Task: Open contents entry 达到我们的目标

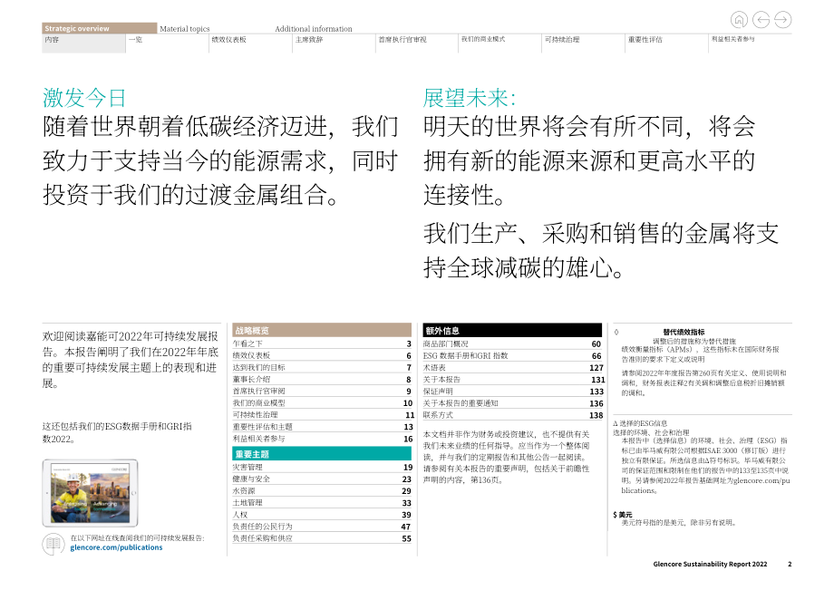Action: pyautogui.click(x=322, y=367)
